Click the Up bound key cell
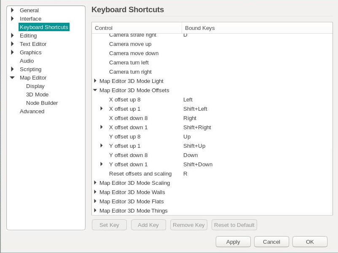Image resolution: width=338 pixels, height=253 pixels. 187,136
